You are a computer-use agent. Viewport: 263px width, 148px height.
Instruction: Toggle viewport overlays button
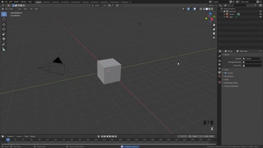[x=194, y=9]
